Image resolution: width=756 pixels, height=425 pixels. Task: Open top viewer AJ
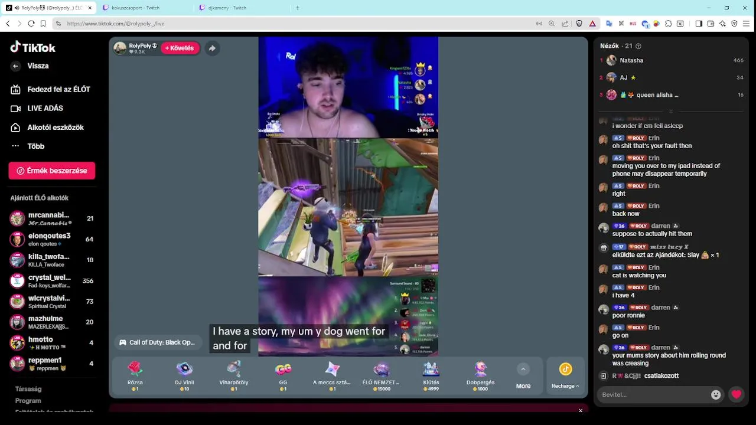coord(671,77)
